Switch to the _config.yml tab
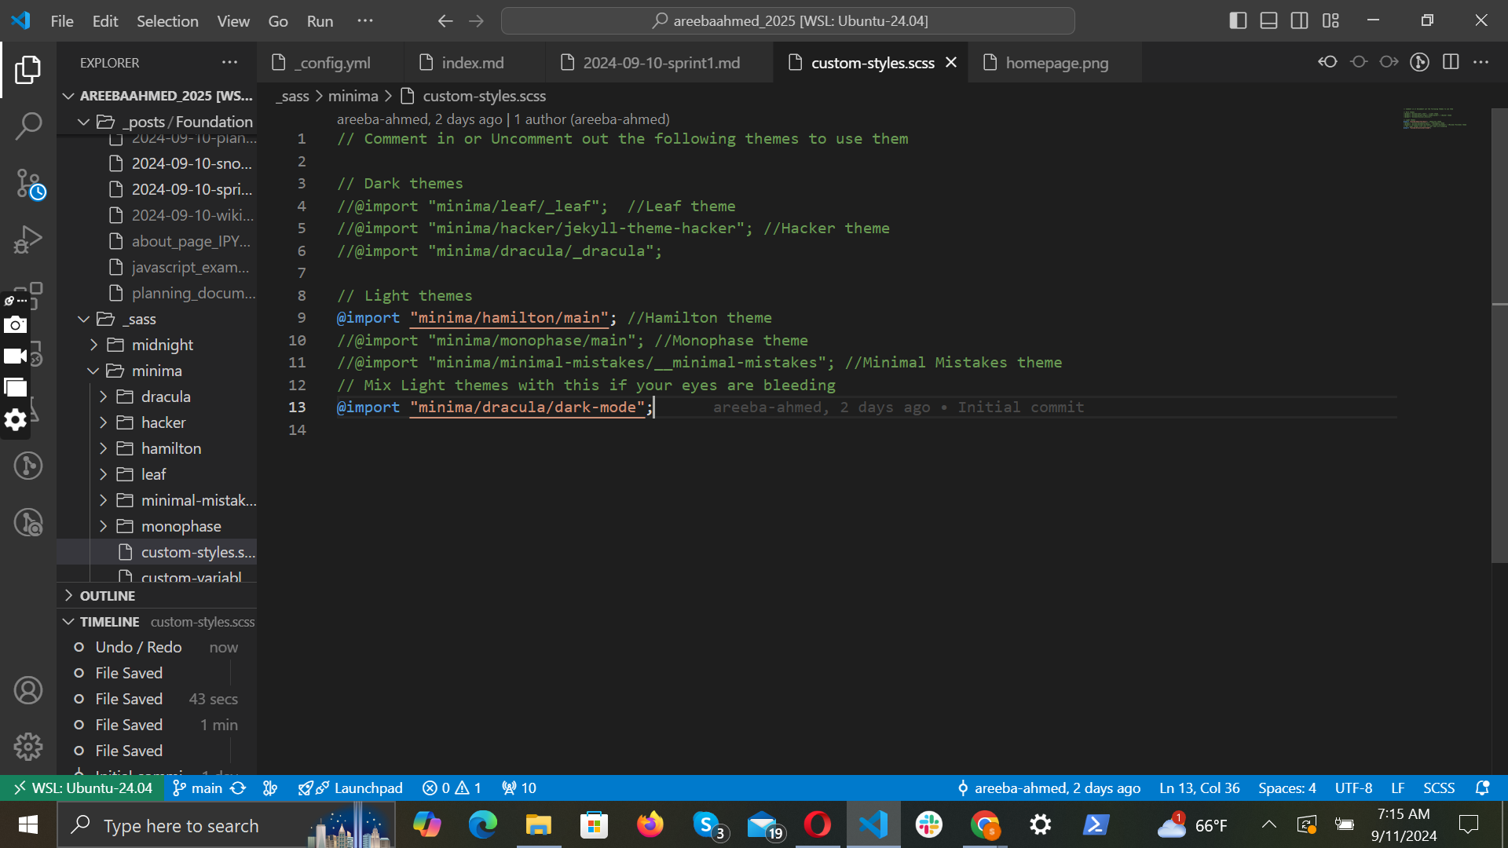 coord(331,63)
